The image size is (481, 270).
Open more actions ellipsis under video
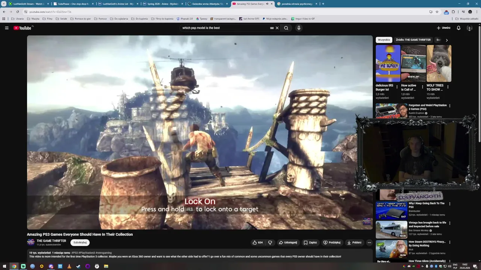[x=369, y=243]
